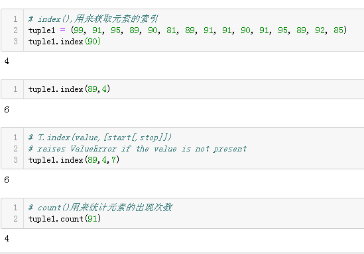Click the T.index(value, [start[, stop]]) comment
Screen dimensions: 364x254
pos(100,138)
